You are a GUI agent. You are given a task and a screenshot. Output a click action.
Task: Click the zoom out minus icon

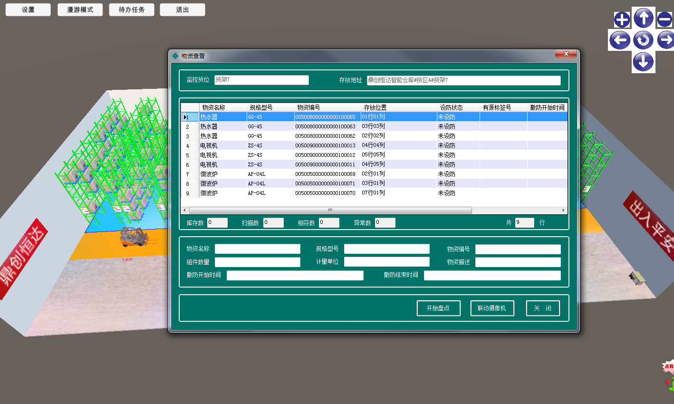click(x=664, y=19)
